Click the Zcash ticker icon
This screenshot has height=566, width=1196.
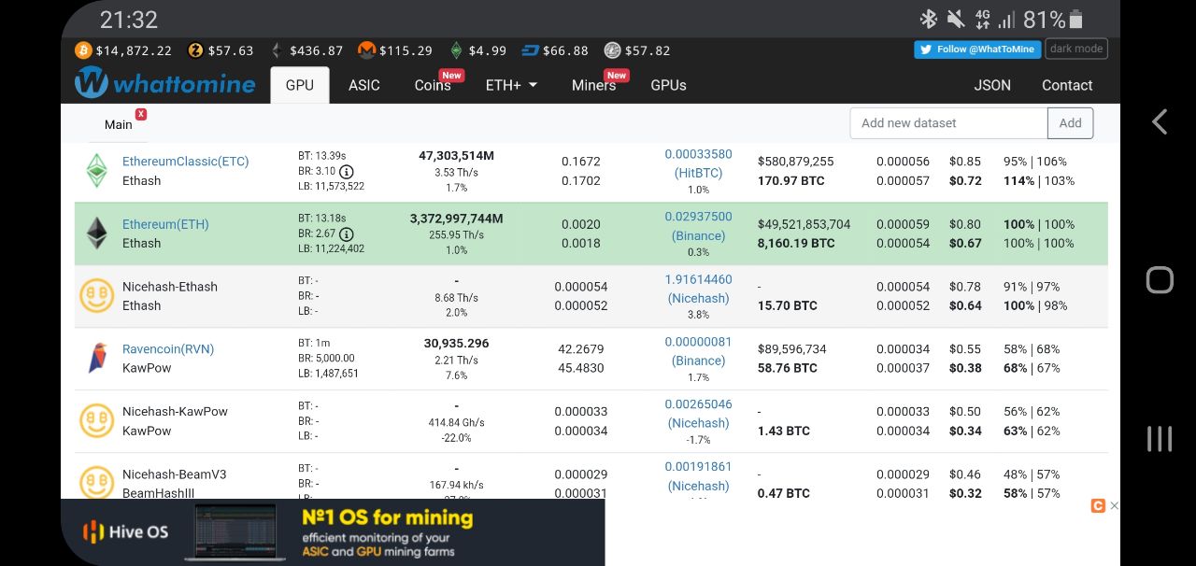tap(195, 50)
